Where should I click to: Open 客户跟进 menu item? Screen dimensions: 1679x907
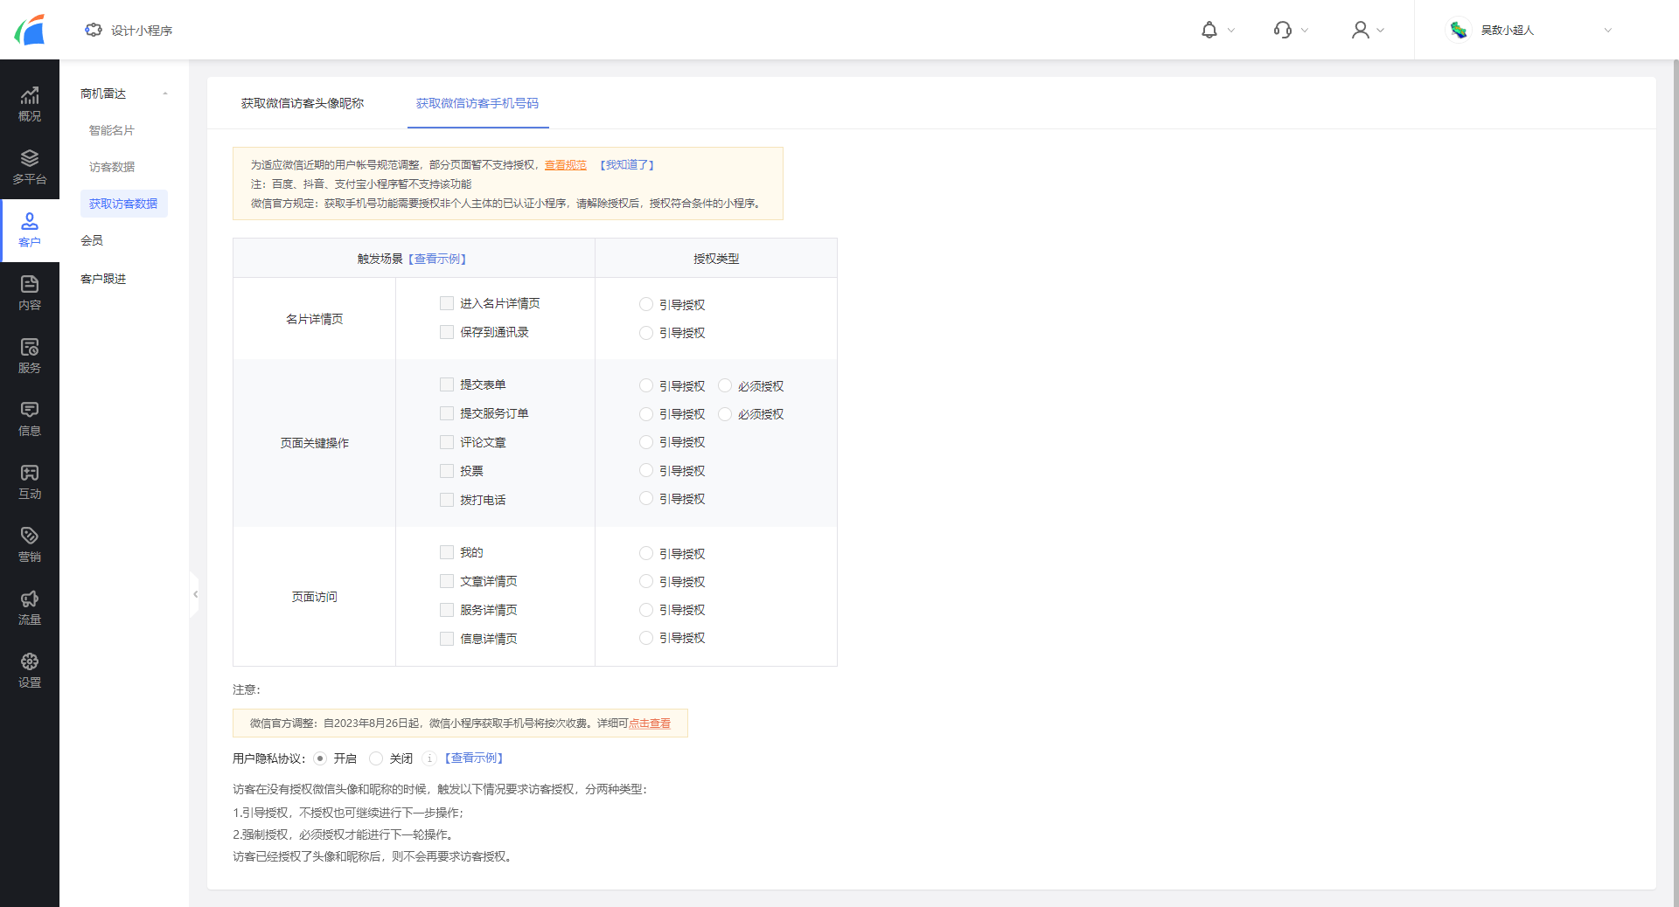click(x=103, y=279)
